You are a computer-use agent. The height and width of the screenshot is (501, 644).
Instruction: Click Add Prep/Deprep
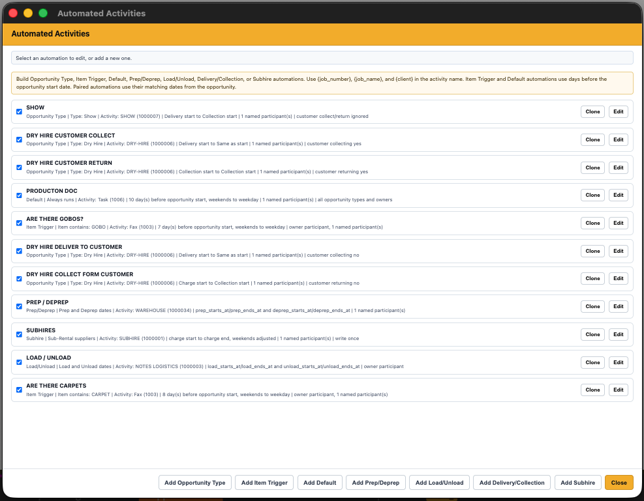[x=376, y=482]
